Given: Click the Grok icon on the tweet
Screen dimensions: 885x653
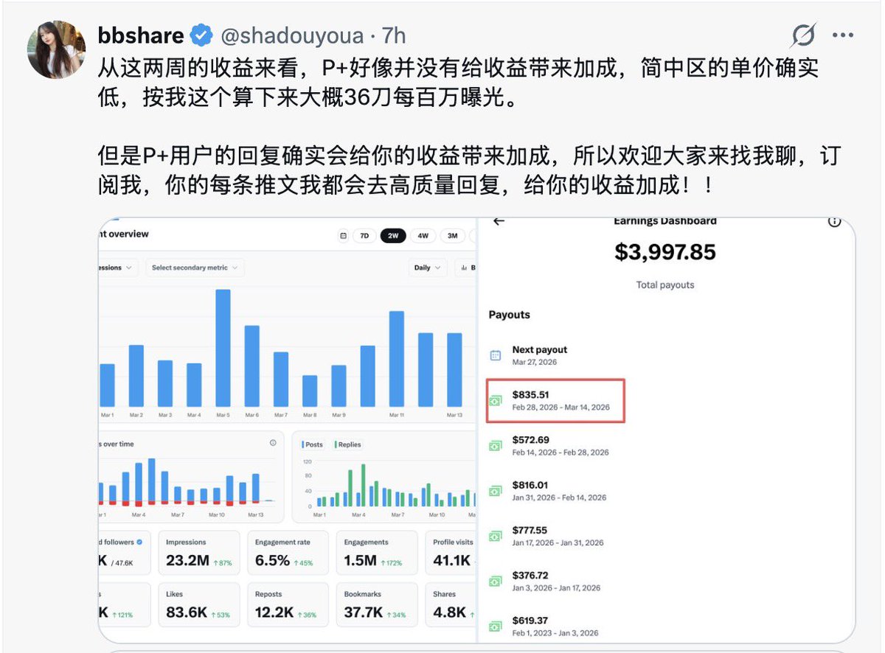Looking at the screenshot, I should [803, 35].
